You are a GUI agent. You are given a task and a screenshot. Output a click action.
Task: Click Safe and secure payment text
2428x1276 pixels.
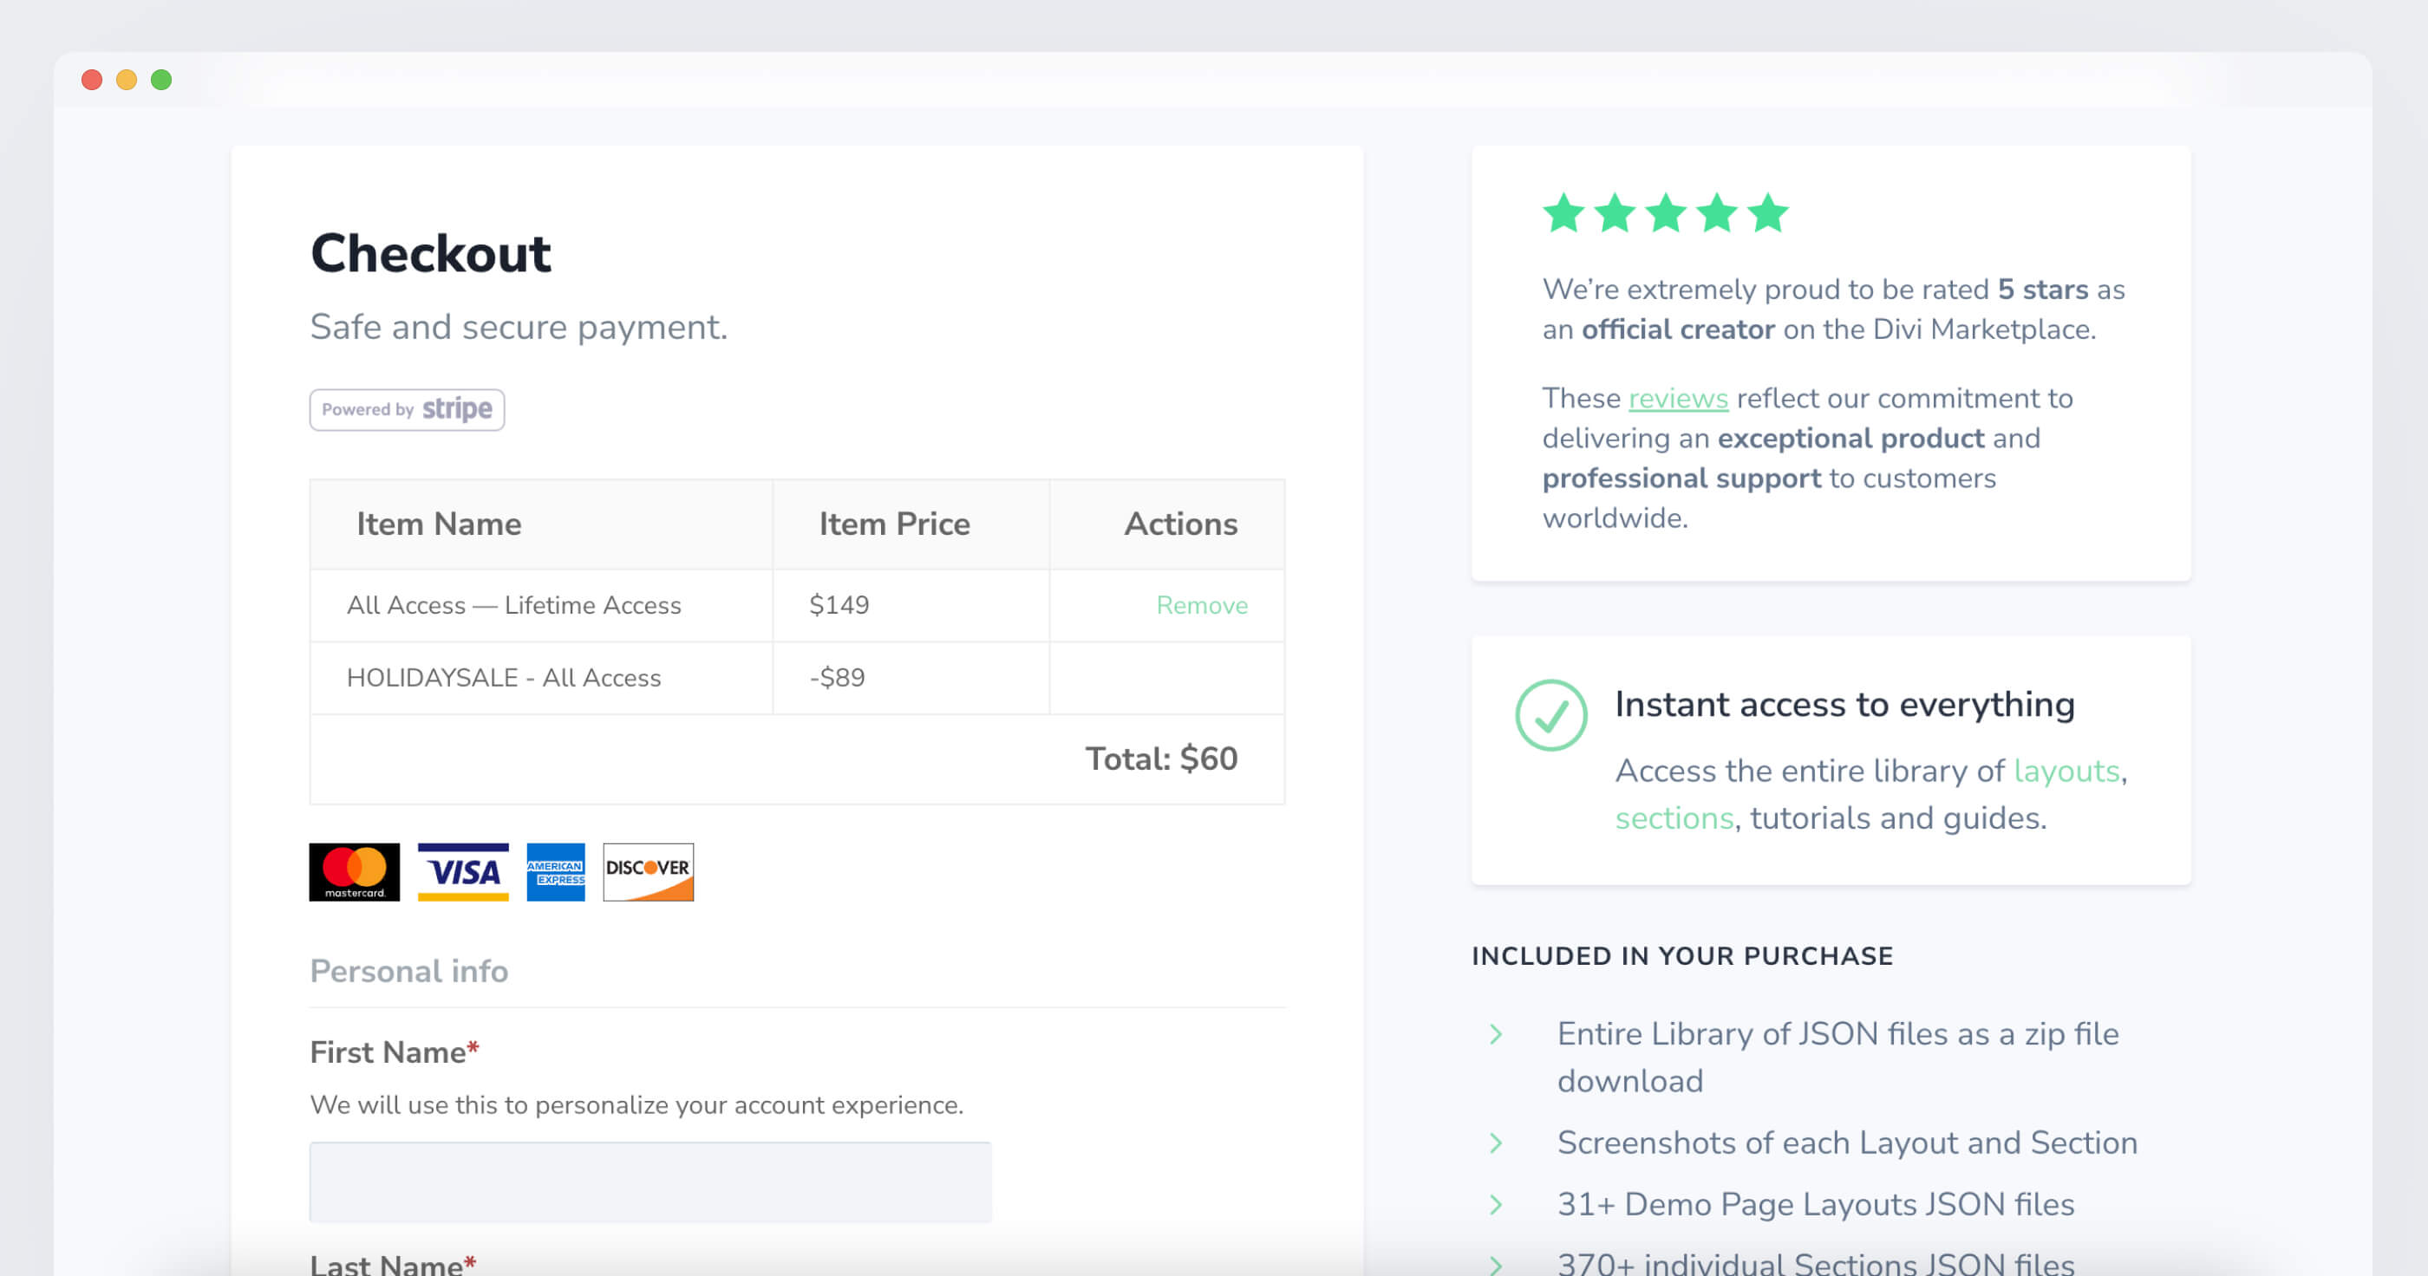pyautogui.click(x=519, y=327)
